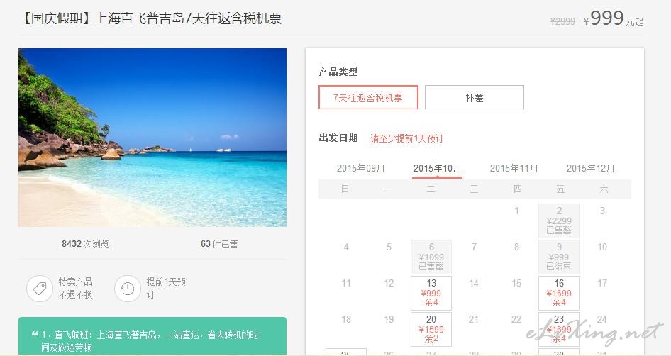This screenshot has height=356, width=671.
Task: Click sold-out October 6 ¥1099 cell
Action: [431, 257]
